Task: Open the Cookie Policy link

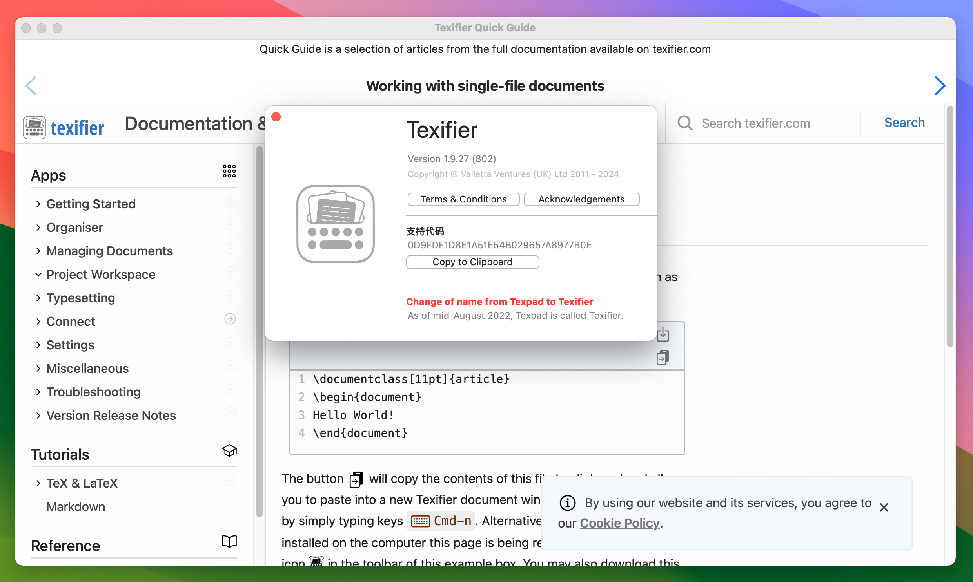Action: point(619,523)
